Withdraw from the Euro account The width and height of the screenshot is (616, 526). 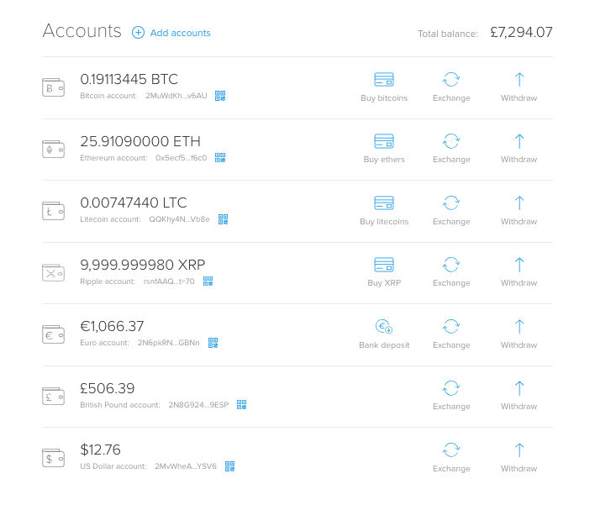[519, 334]
